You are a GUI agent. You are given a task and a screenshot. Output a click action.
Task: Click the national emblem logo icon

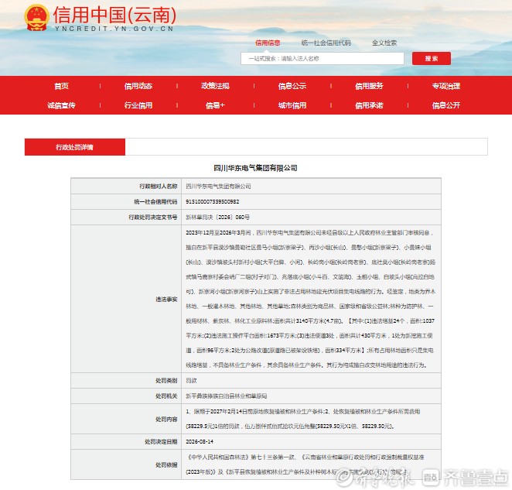(36, 17)
